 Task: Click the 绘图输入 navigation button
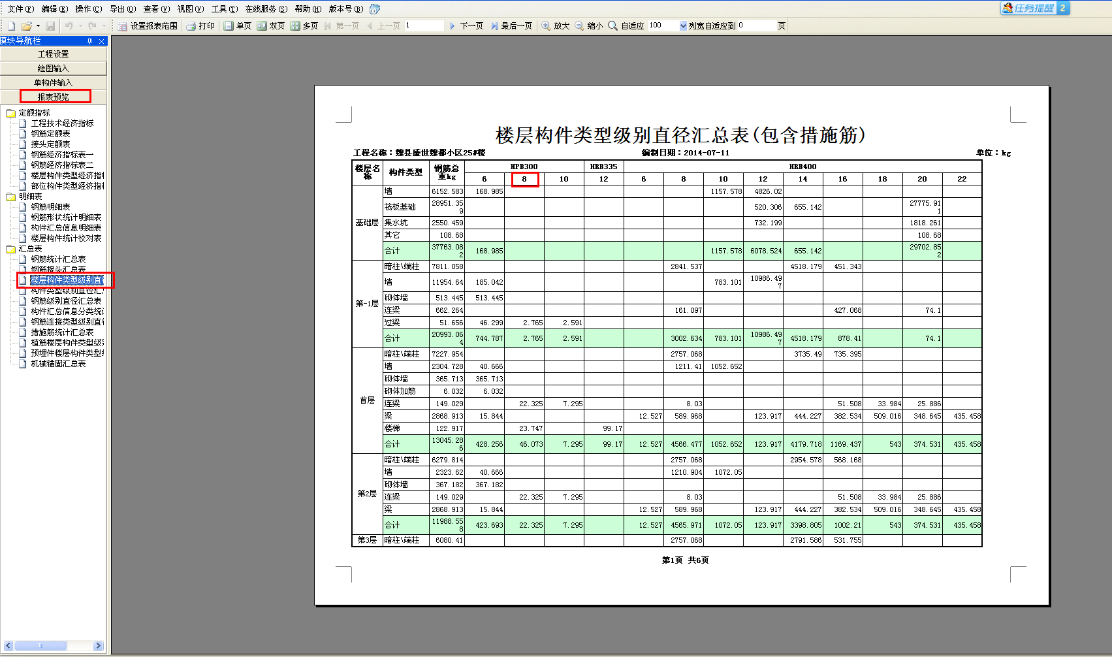pos(54,69)
